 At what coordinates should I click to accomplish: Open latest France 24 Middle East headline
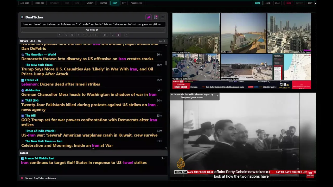84,163
